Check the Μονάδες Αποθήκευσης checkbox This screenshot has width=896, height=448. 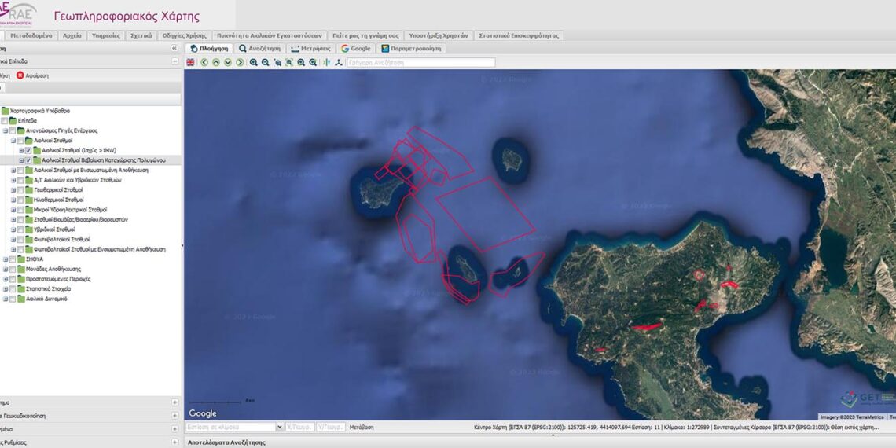(12, 269)
